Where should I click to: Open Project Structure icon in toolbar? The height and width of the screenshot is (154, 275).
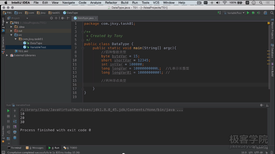[x=265, y=13]
